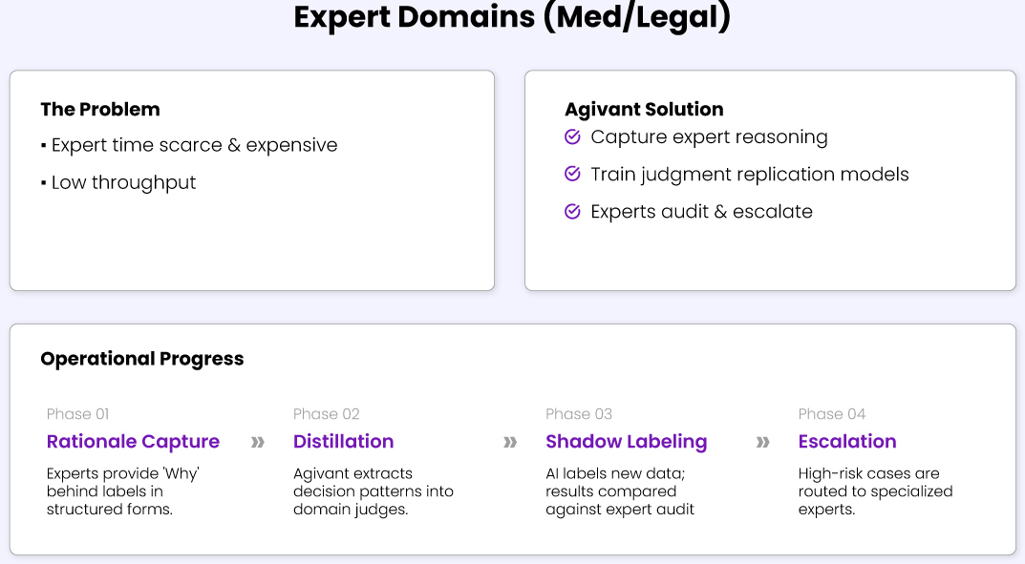Select the Escalation phase heading
Image resolution: width=1025 pixels, height=564 pixels.
847,442
